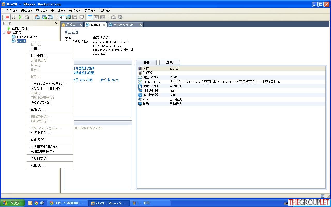Click the appliance view toolbar icon

[x=96, y=17]
